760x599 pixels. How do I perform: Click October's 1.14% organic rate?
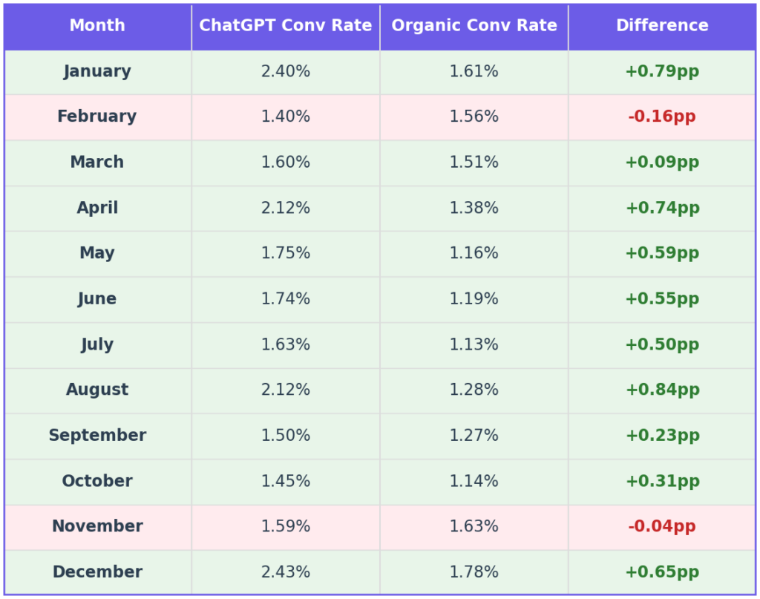click(474, 482)
